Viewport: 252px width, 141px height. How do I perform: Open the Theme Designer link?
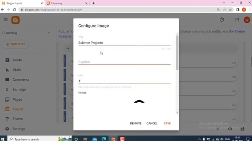tap(239, 31)
